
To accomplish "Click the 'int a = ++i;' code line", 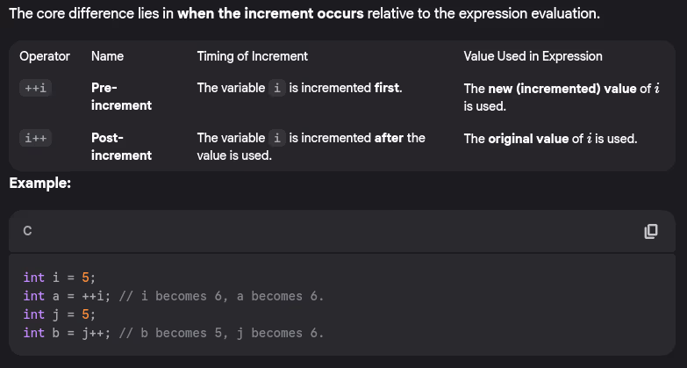I will click(x=173, y=296).
